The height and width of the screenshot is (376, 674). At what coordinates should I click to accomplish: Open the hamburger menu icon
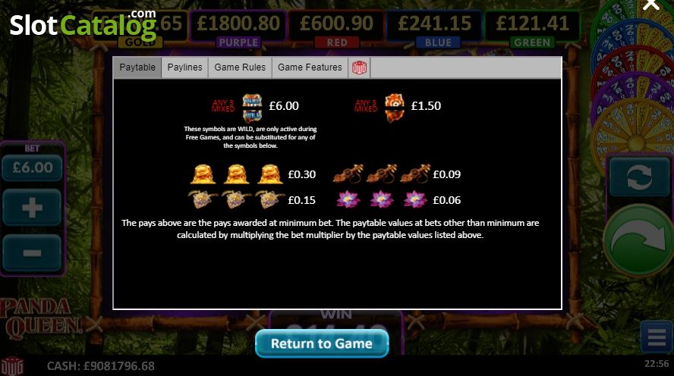[657, 337]
